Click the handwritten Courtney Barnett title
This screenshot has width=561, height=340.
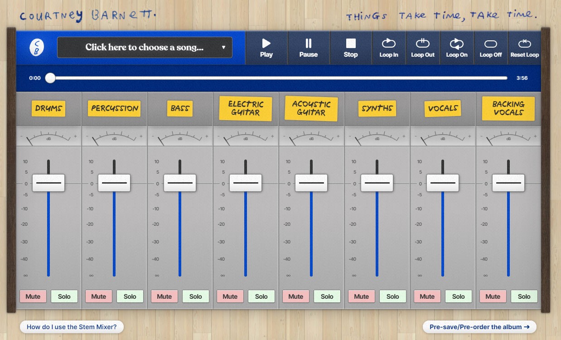(x=88, y=16)
